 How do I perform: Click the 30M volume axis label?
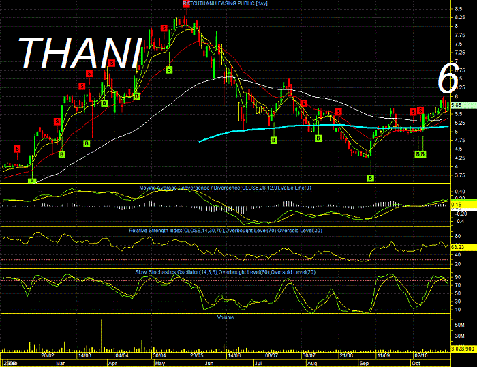(x=459, y=336)
